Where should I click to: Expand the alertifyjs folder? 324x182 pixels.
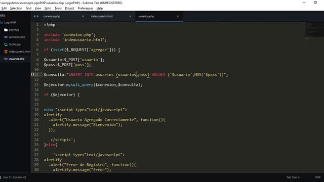point(14,30)
